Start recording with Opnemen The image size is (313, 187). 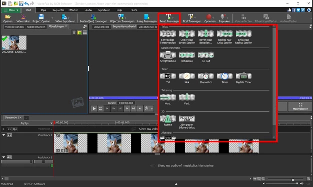[210, 18]
